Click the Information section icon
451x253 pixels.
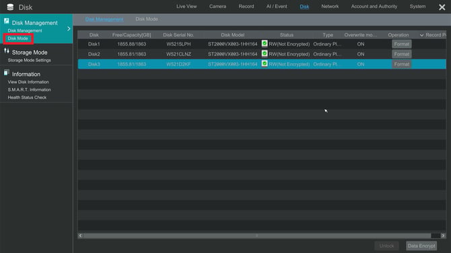(6, 73)
